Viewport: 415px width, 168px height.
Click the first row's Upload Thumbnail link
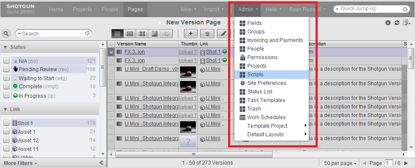click(188, 52)
